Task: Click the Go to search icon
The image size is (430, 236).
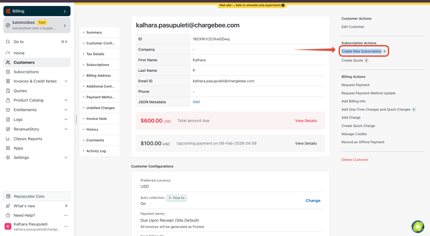Action: [x=8, y=42]
